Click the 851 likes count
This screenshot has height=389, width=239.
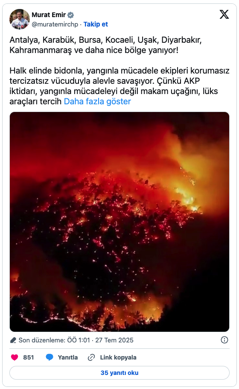(x=29, y=357)
